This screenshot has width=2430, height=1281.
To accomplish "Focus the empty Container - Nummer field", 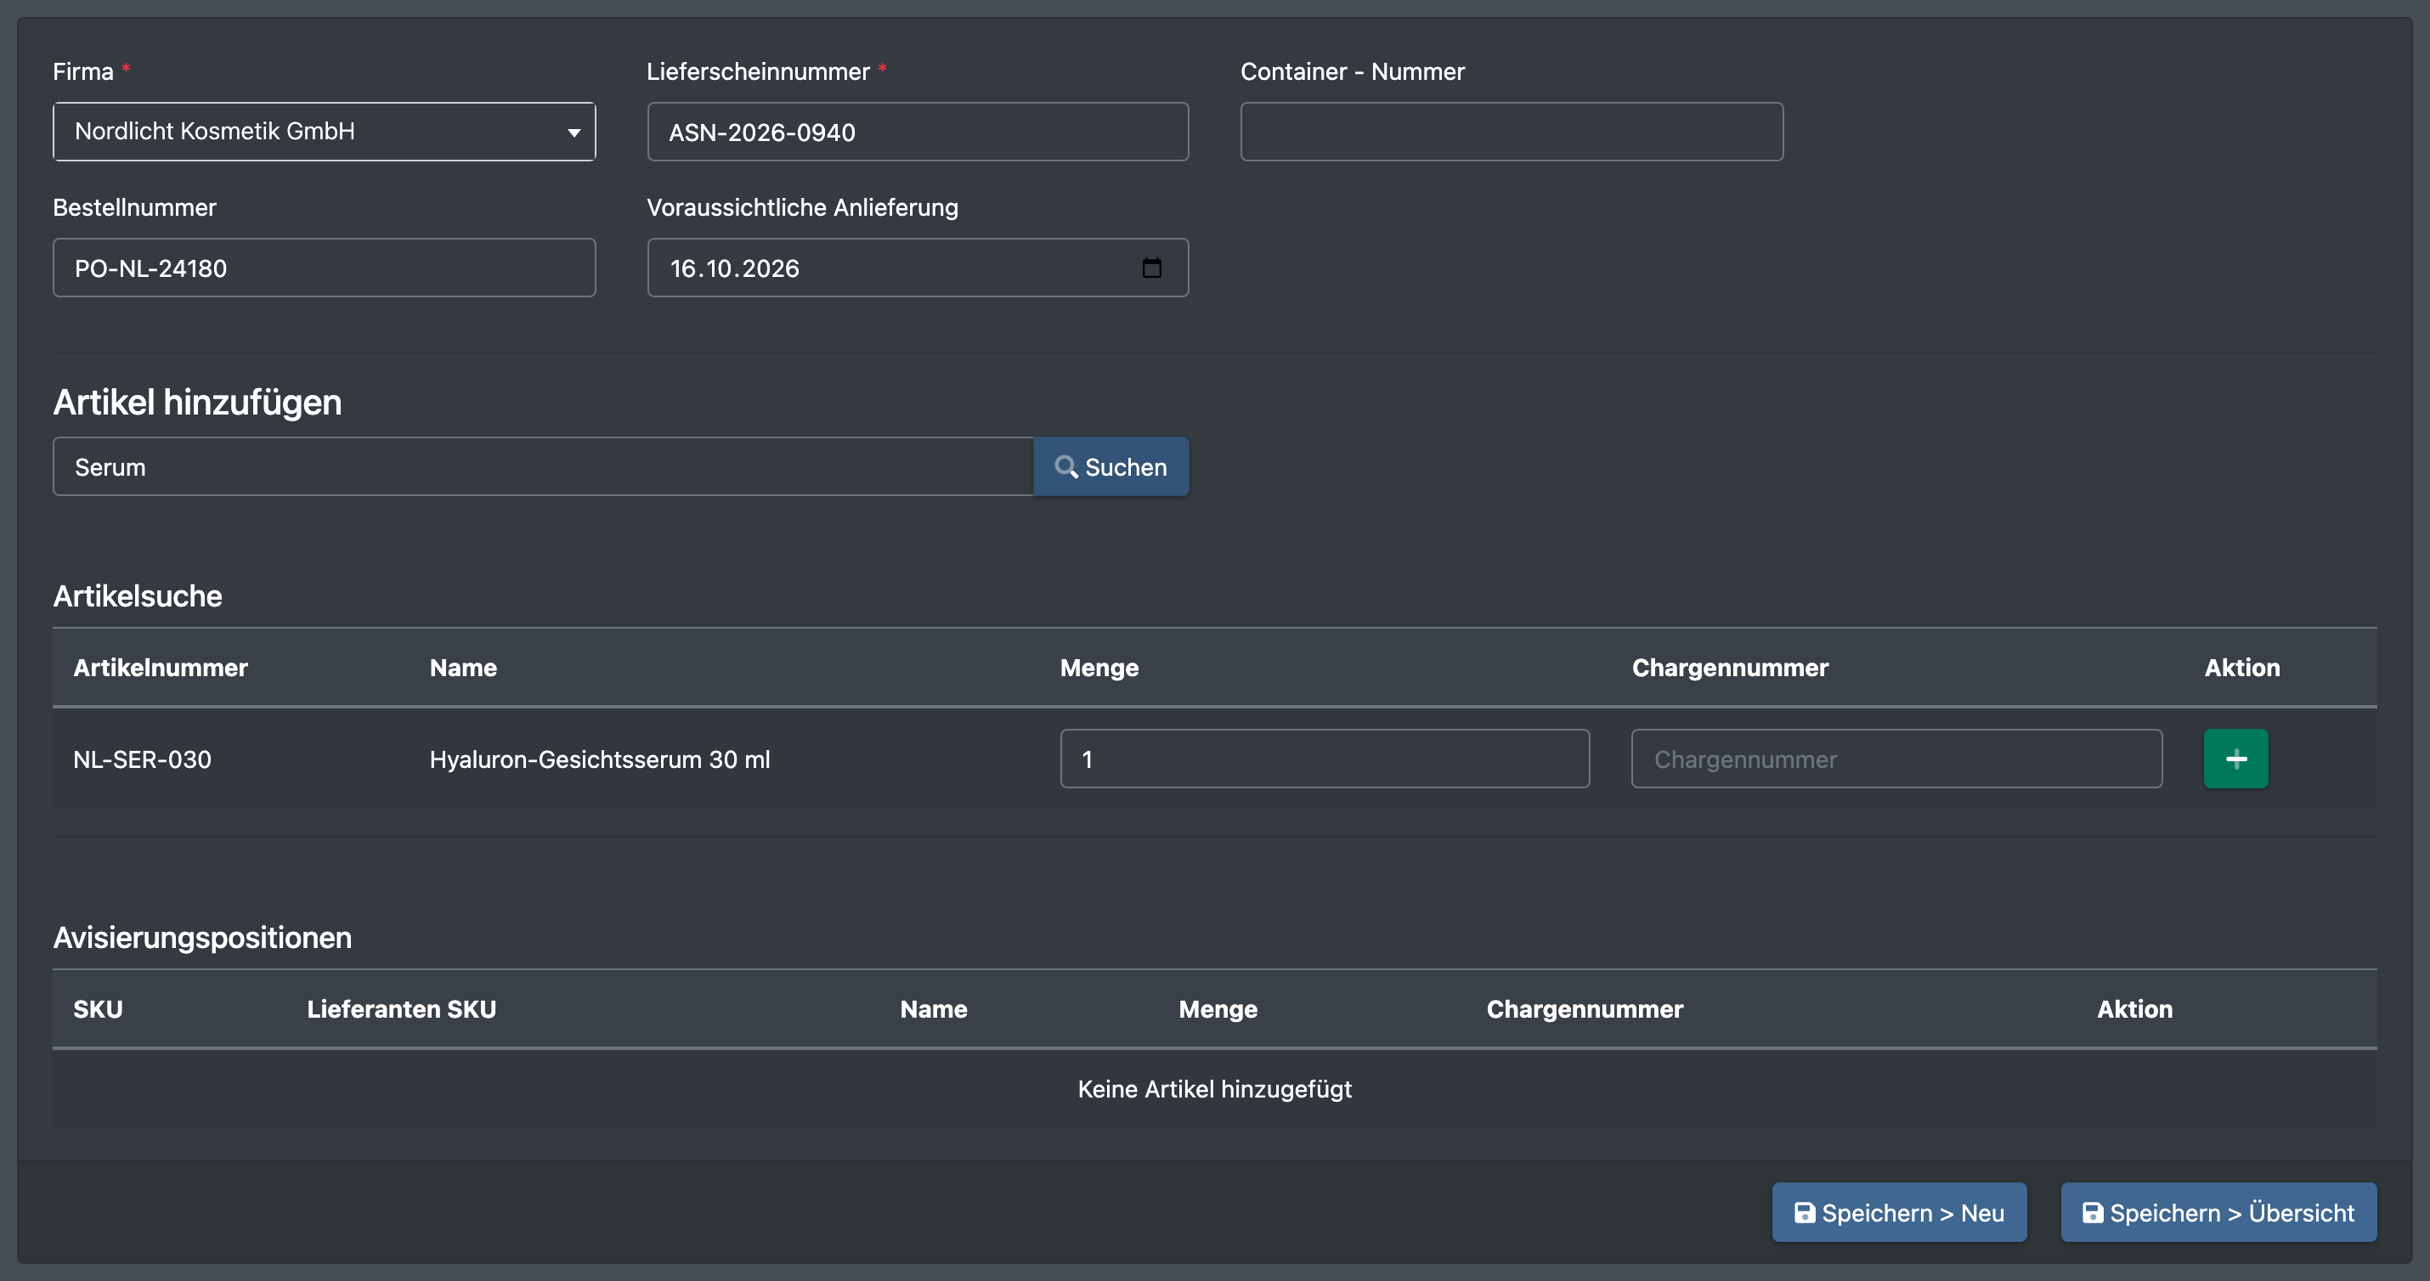I will pyautogui.click(x=1512, y=131).
